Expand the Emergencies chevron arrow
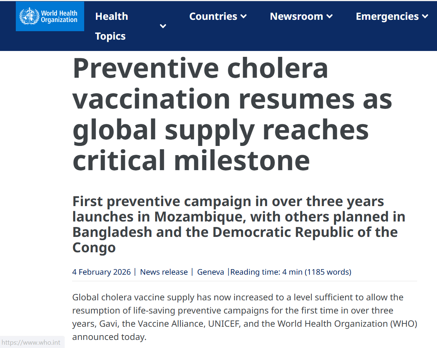Image resolution: width=437 pixels, height=348 pixels. point(425,17)
